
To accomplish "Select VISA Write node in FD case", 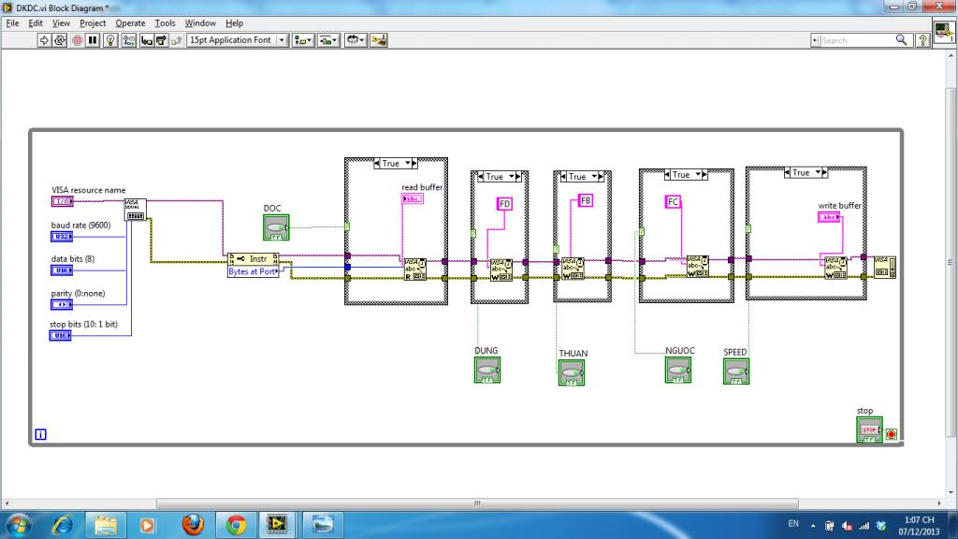I will pos(501,270).
